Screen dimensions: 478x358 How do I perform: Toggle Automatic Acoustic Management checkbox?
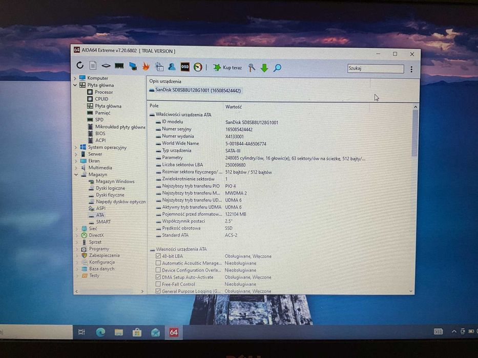pos(158,263)
